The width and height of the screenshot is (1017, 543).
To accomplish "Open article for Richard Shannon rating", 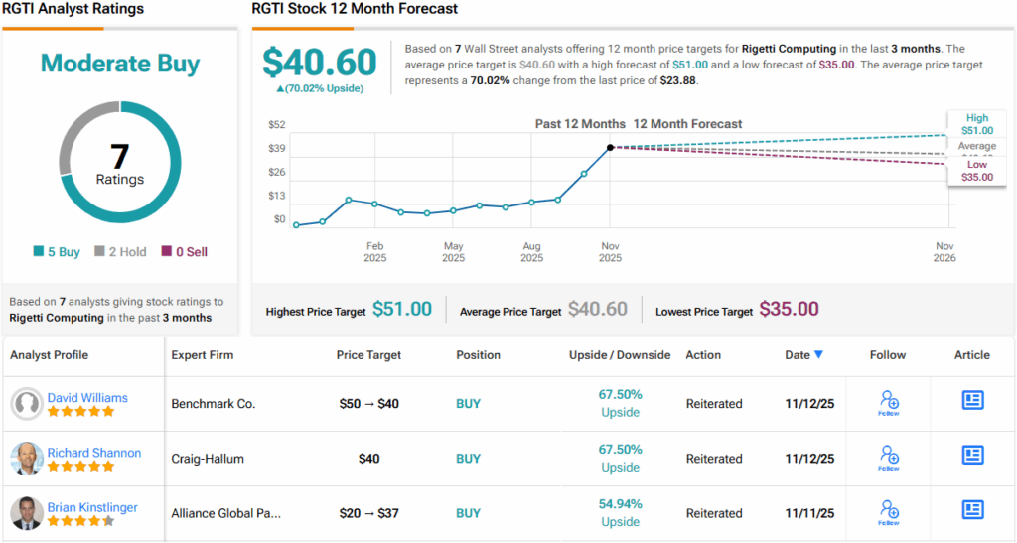I will 972,455.
